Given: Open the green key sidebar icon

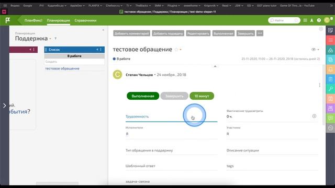Looking at the screenshot, I should coord(330,89).
